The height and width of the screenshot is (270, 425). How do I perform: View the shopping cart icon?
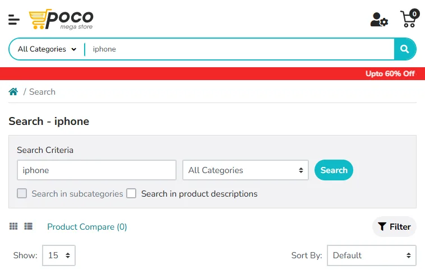click(x=409, y=18)
